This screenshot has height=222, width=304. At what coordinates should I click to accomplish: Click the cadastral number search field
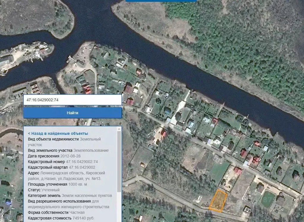pos(73,100)
